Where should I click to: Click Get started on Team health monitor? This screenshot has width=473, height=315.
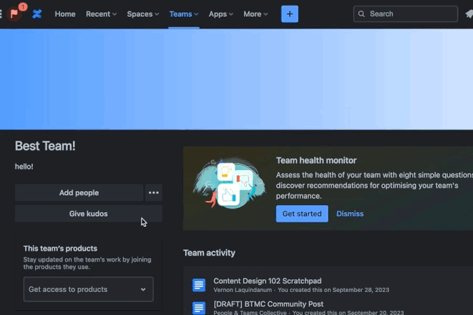[302, 213]
